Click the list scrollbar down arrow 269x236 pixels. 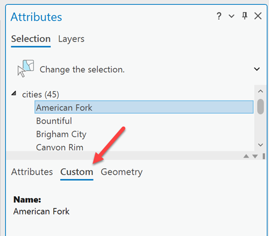point(260,145)
